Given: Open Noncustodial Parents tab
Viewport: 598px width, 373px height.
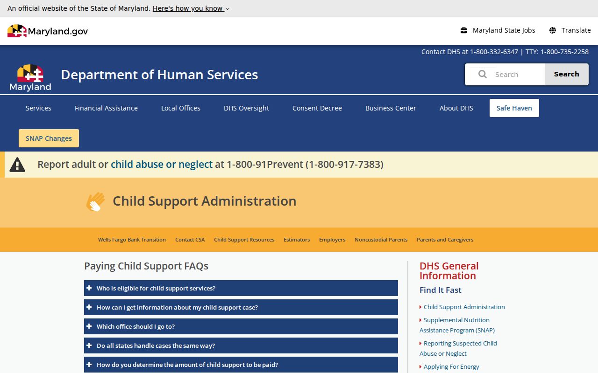Looking at the screenshot, I should [x=381, y=240].
